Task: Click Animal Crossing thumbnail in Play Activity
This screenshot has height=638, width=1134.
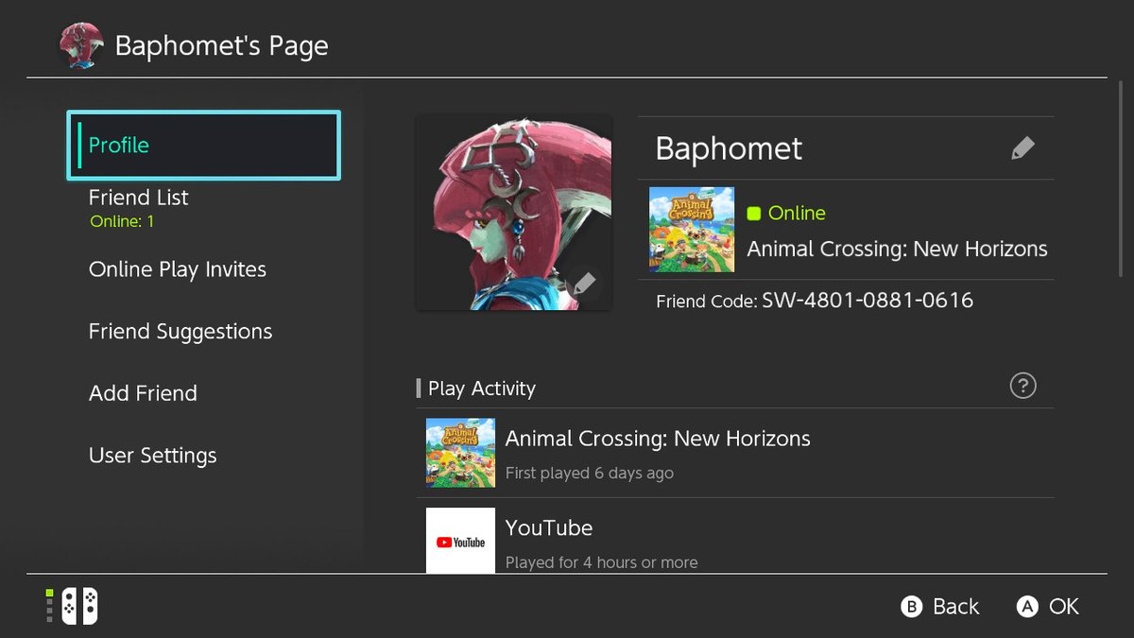Action: pyautogui.click(x=460, y=453)
